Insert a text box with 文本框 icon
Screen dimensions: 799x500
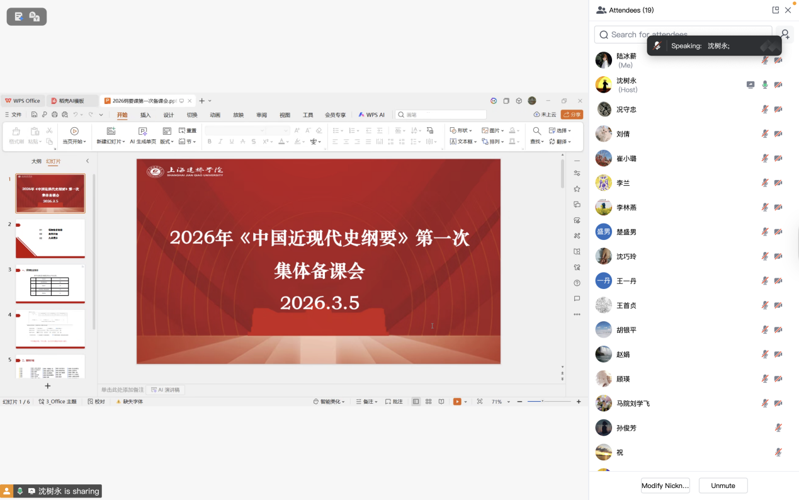tap(463, 141)
